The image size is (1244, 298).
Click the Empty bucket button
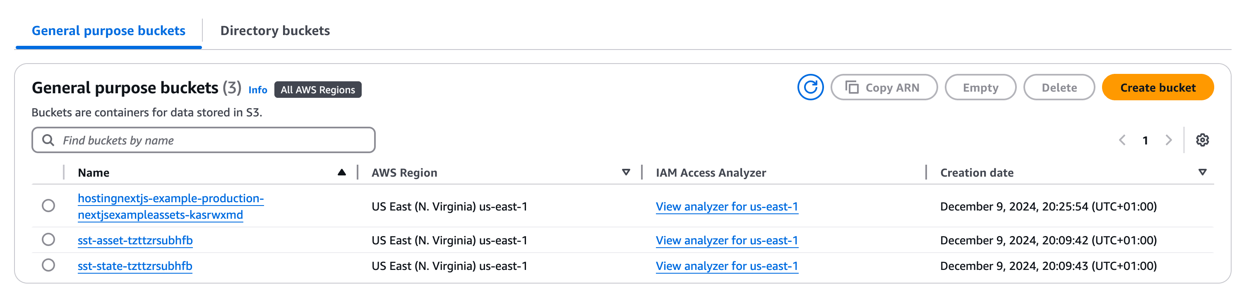click(980, 88)
